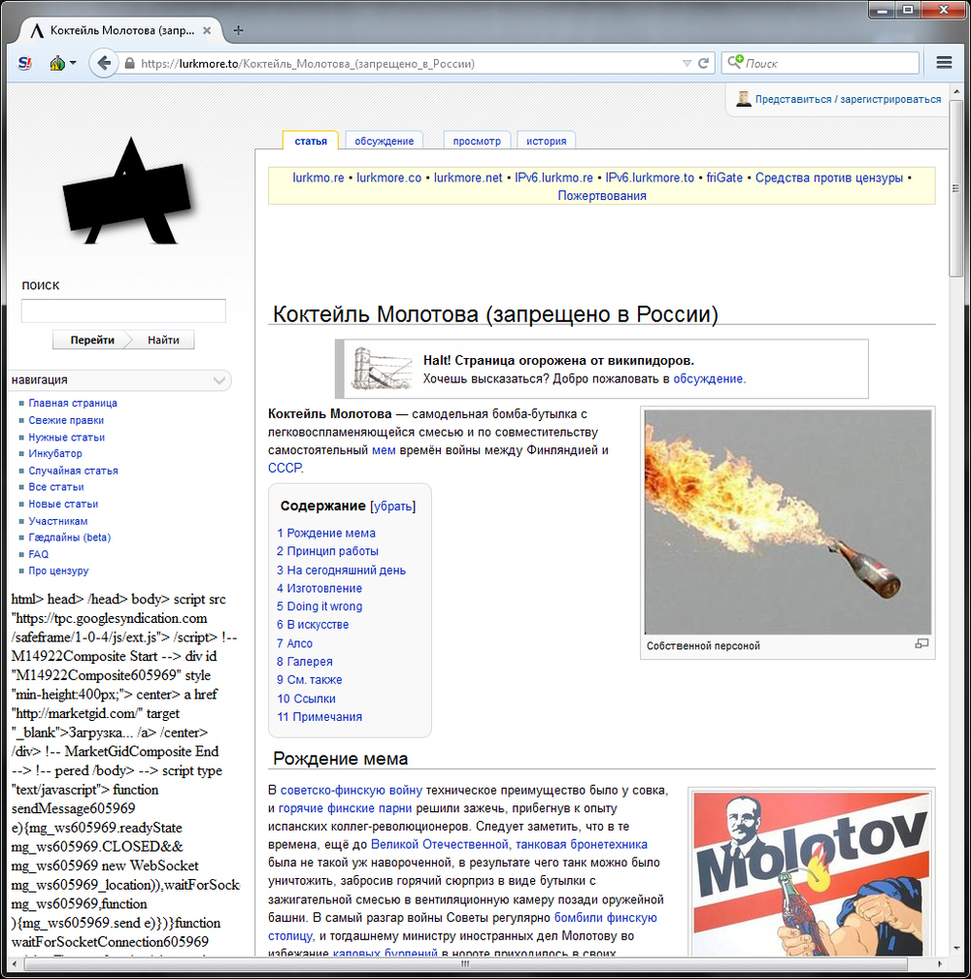
Task: Open the Molotov poster thumbnail
Action: click(x=811, y=873)
